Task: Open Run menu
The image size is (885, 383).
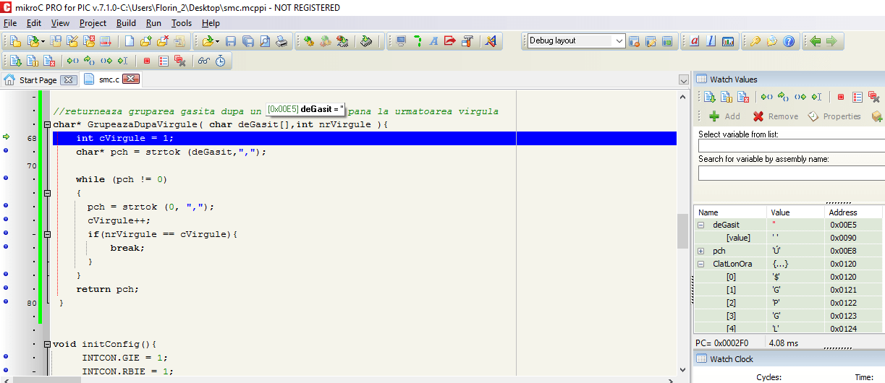Action: (153, 23)
